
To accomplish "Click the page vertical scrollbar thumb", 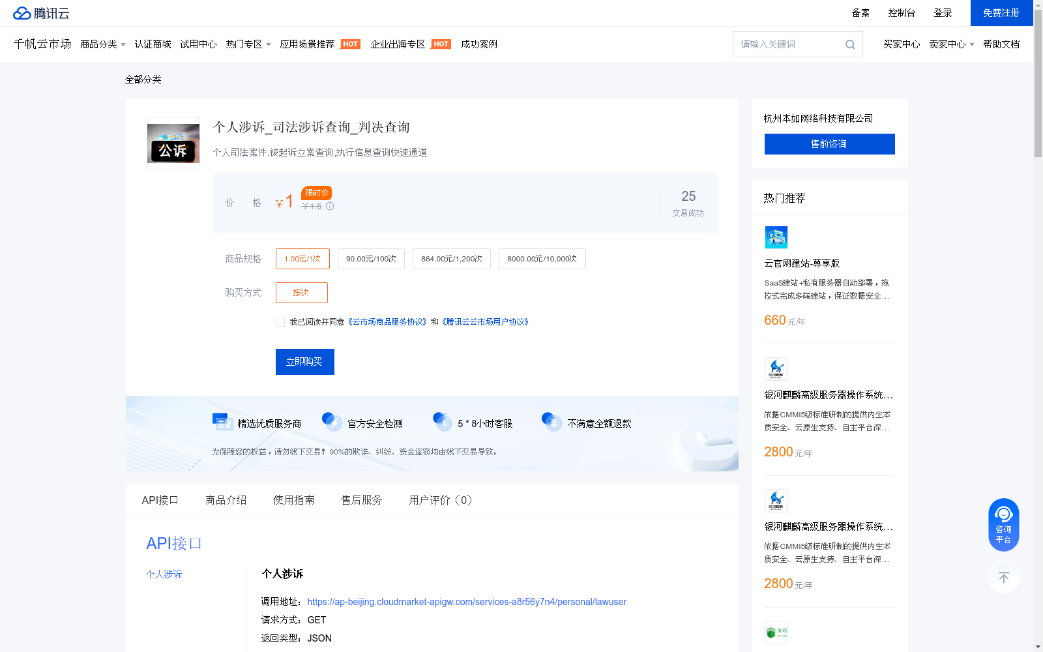I will pyautogui.click(x=1038, y=83).
